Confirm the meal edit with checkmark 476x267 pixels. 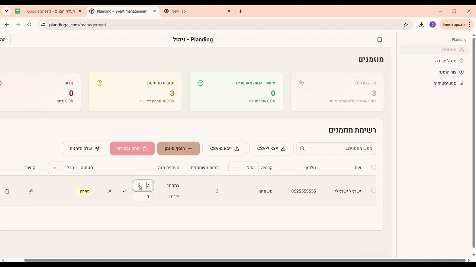[125, 191]
